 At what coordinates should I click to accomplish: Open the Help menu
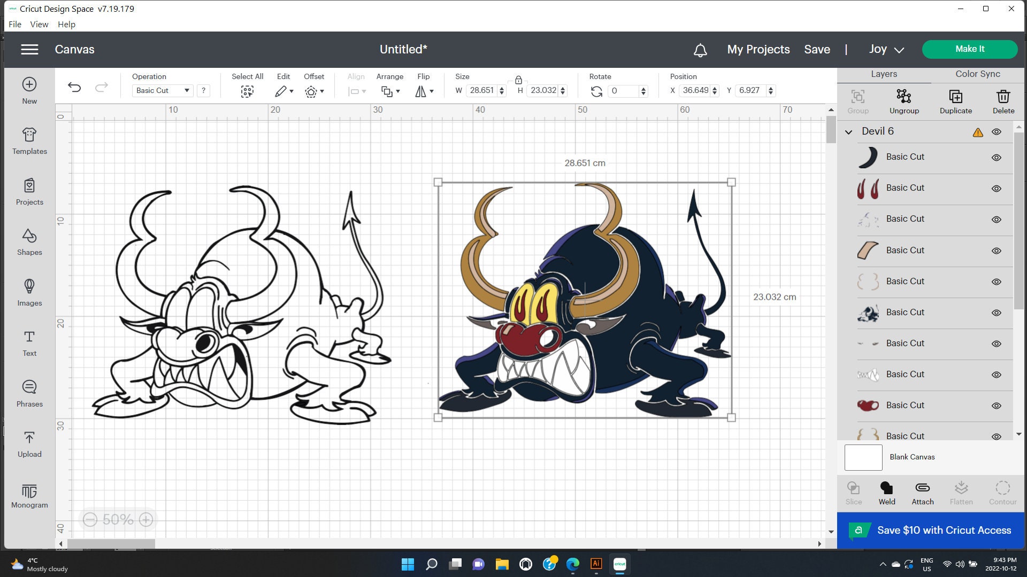pyautogui.click(x=66, y=24)
